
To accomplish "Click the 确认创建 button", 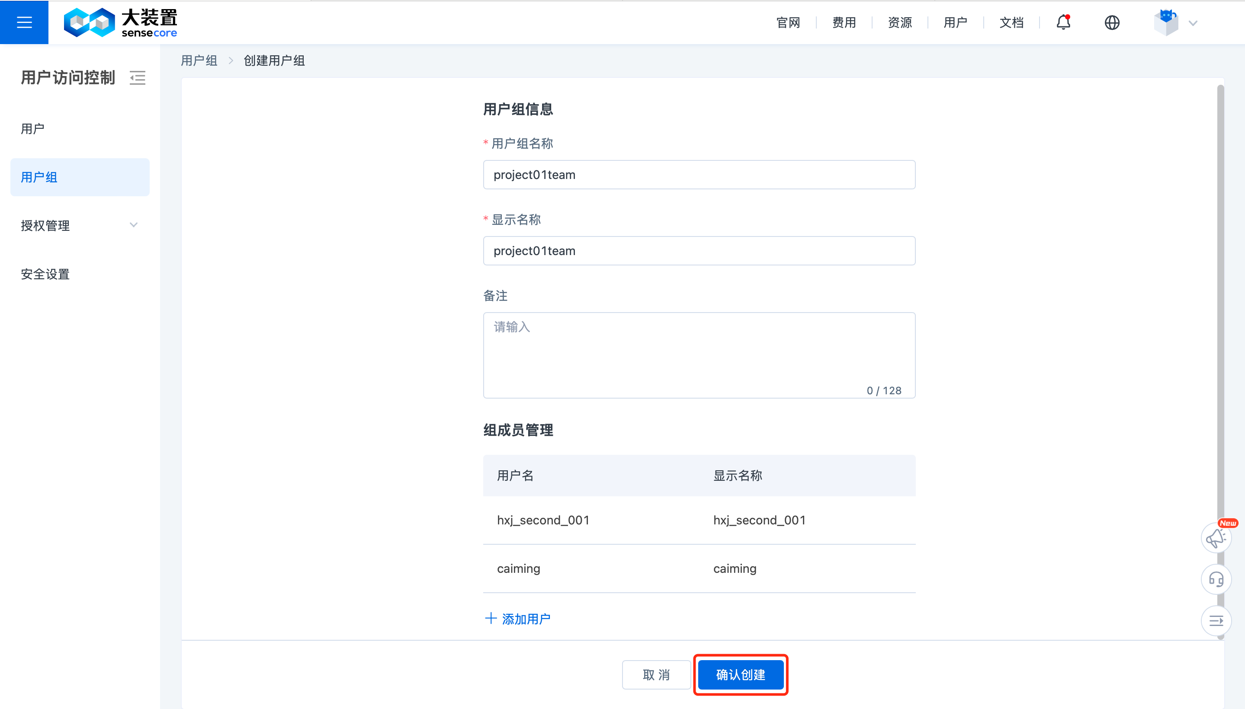I will point(740,675).
